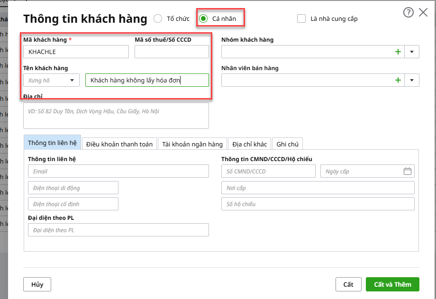Click the Cất save button
Screen dimensions: 436x299
(348, 284)
